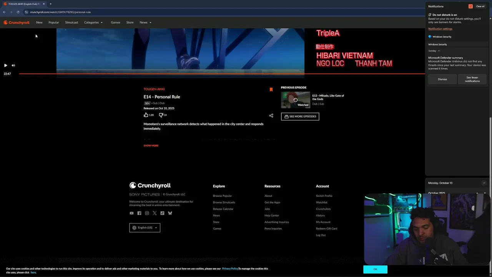The image size is (492, 277).
Task: Expand the description with SHOW MORE
Action: (x=151, y=145)
